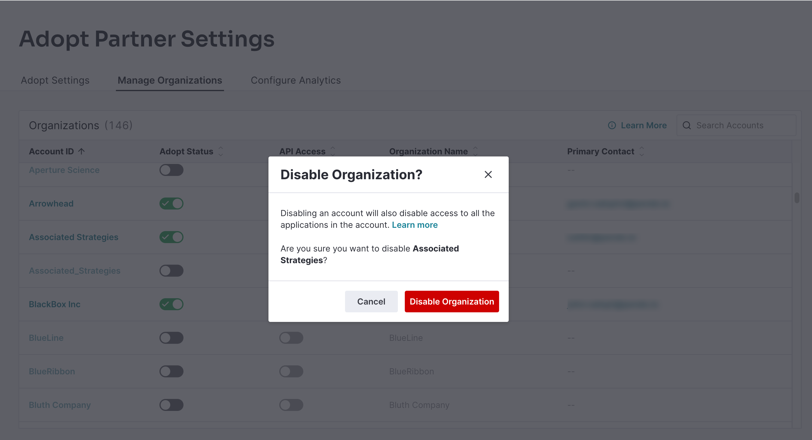Open the Associated_Strategies account link
Screen dimensions: 812x440
(74, 270)
